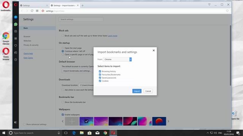Click the Import button
Viewport: 243px width, 136px height.
point(137,91)
